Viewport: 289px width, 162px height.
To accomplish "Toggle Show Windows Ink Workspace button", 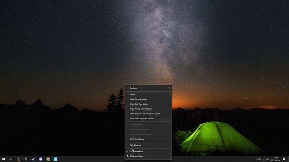I will point(149,113).
